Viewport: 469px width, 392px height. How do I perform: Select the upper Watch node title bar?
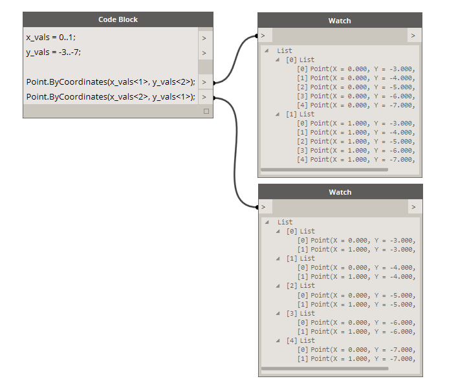pos(340,20)
